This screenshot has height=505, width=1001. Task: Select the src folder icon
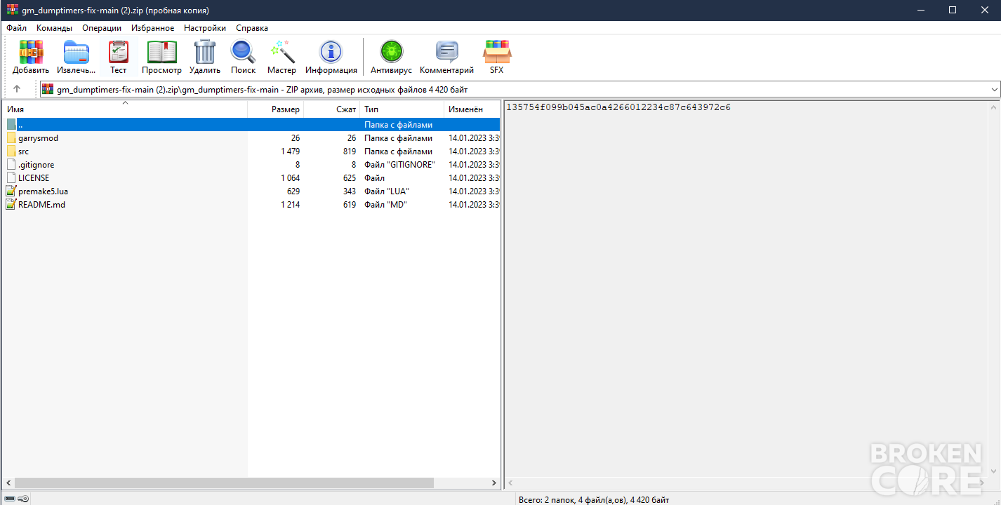(11, 151)
